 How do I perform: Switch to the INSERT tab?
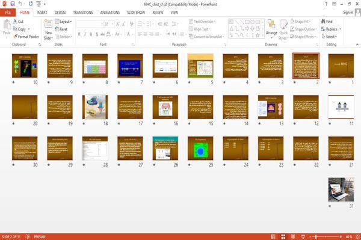point(42,13)
